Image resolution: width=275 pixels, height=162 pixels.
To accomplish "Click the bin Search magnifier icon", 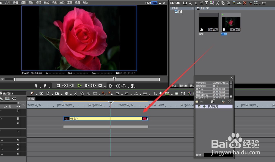I will pyautogui.click(x=190, y=3).
